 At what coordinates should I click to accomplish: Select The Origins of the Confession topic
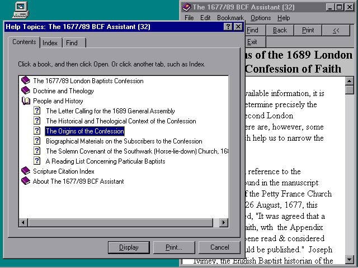[x=84, y=131]
